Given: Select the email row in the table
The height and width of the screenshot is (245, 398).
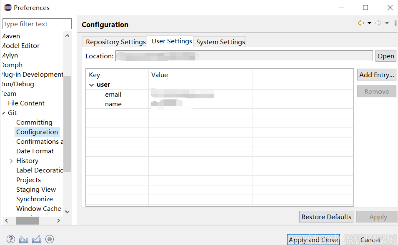Looking at the screenshot, I should (x=220, y=94).
